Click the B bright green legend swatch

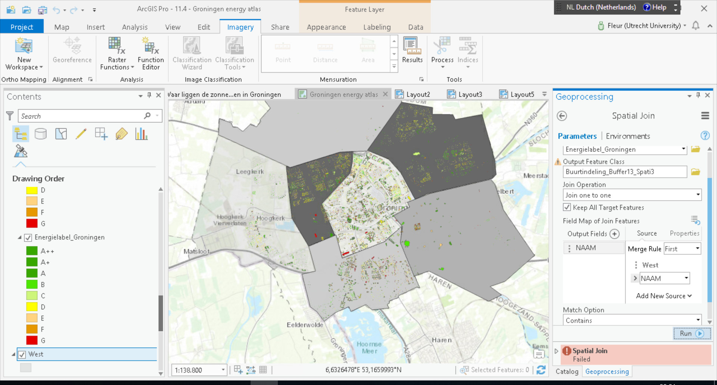point(32,284)
